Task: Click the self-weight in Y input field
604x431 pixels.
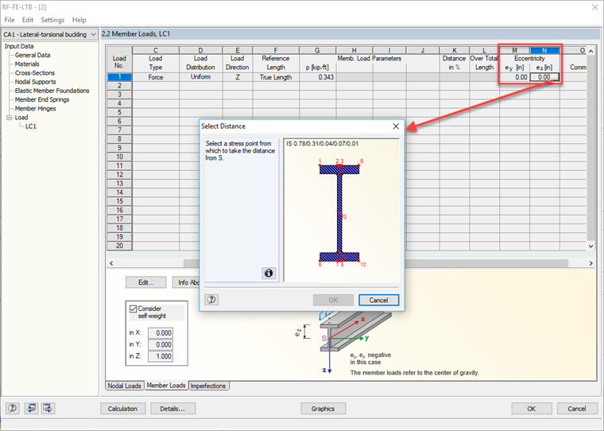Action: [161, 344]
